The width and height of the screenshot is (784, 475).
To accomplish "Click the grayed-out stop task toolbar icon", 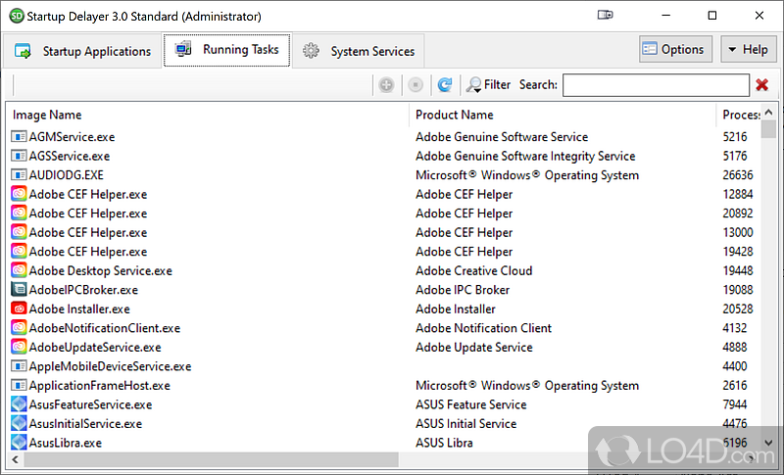I will (x=415, y=85).
